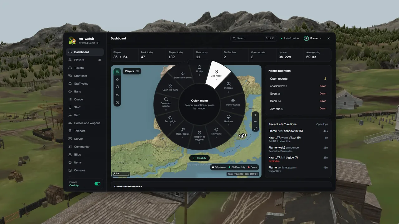Switch off the Owner On duty toggle

98,184
